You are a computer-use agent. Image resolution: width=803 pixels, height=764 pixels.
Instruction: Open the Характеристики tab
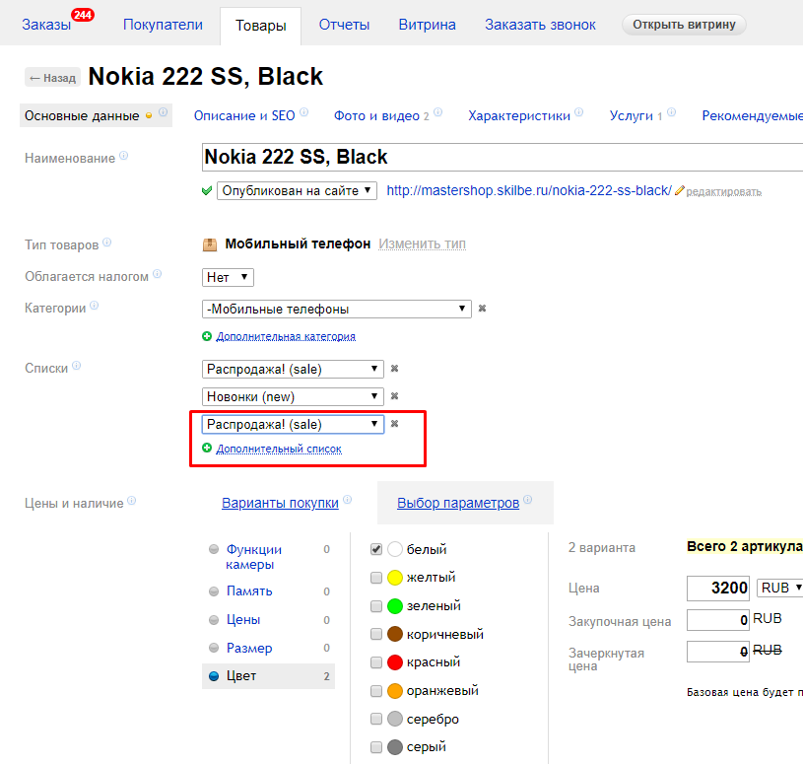click(519, 115)
